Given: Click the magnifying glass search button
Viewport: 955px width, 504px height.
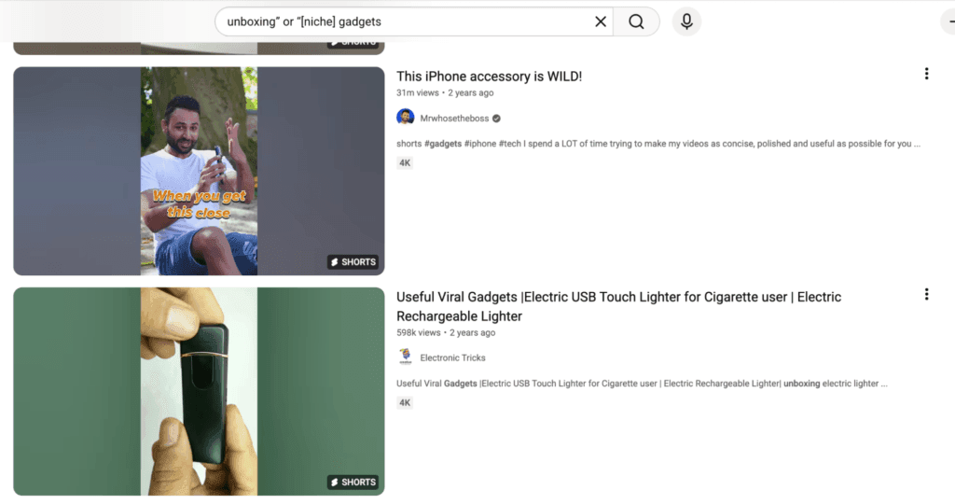Looking at the screenshot, I should click(636, 22).
